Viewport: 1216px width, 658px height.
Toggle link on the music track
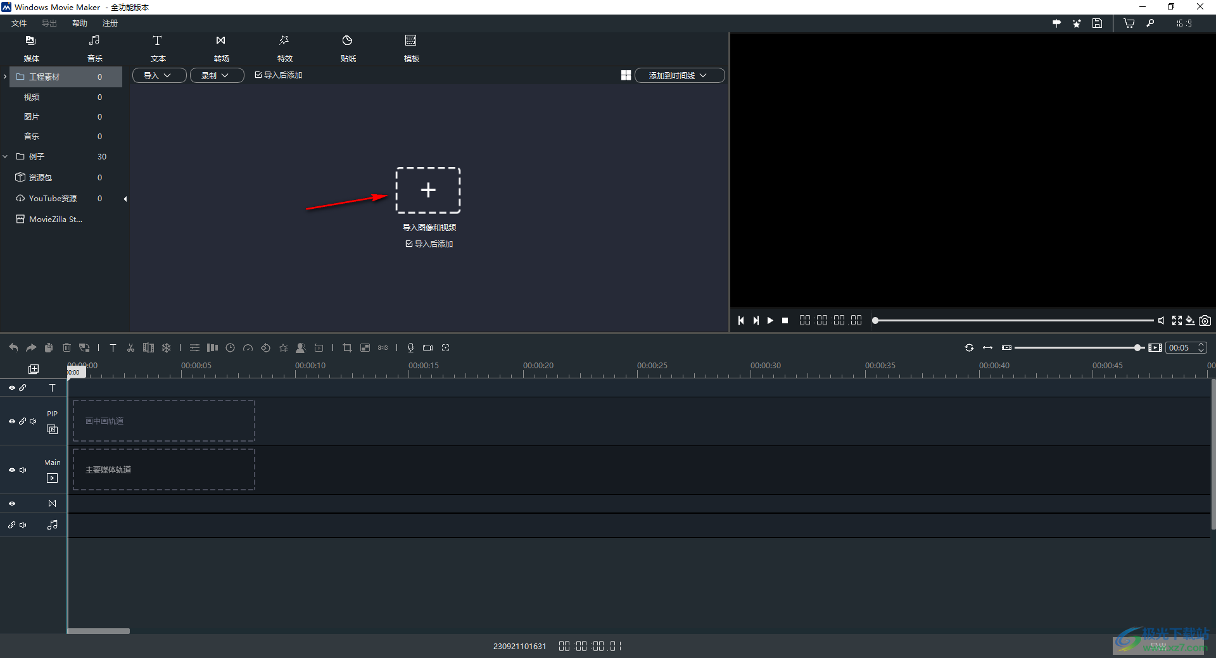11,525
